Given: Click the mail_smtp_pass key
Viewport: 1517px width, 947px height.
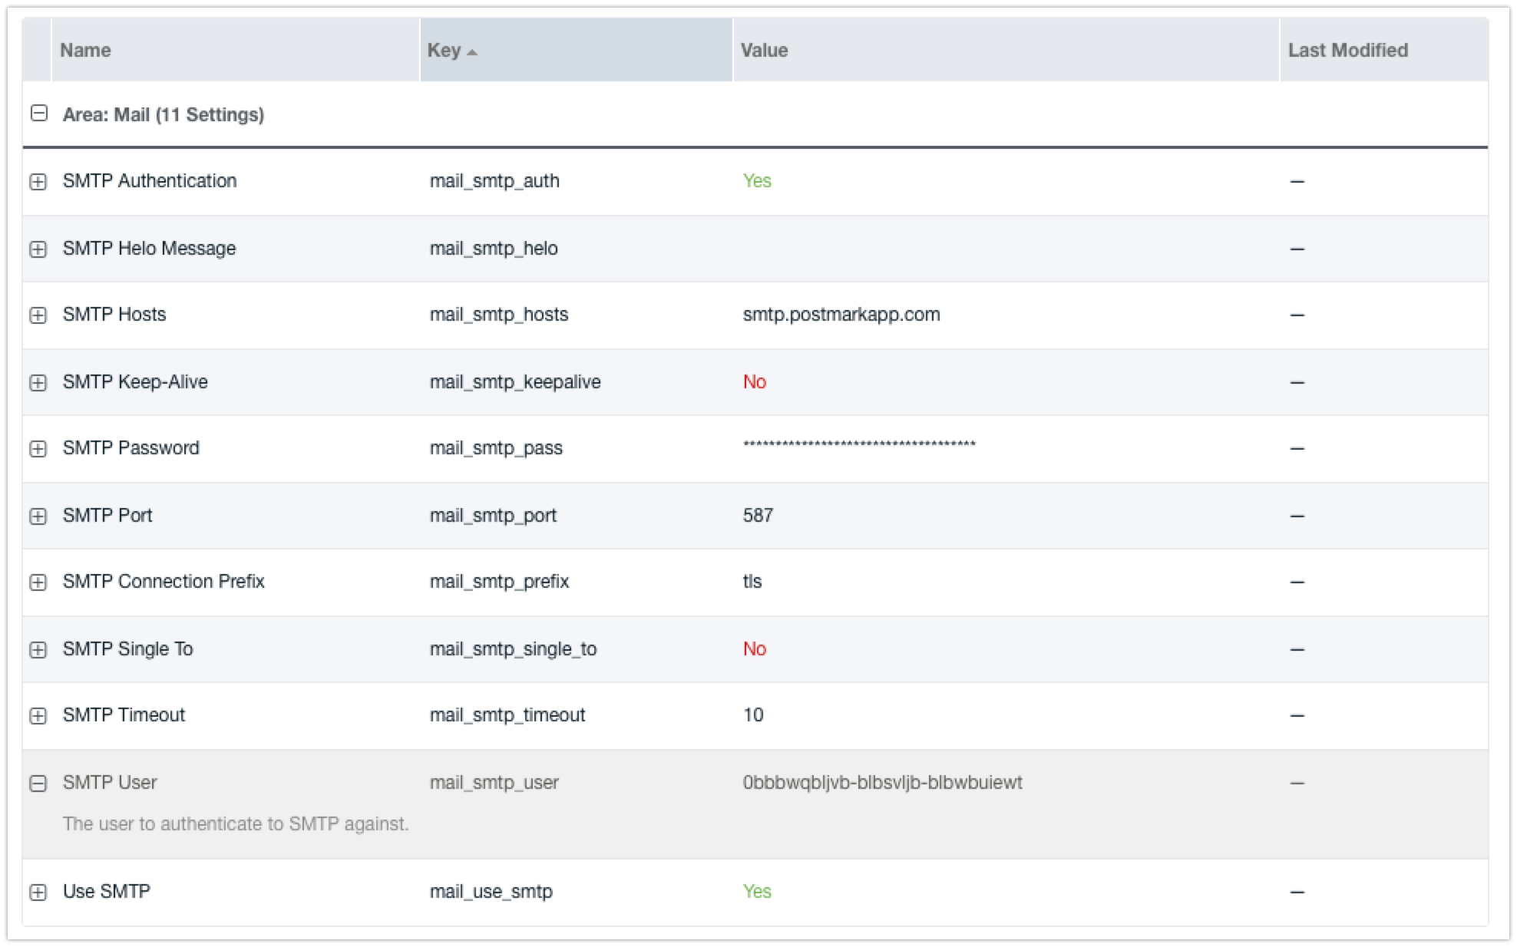Looking at the screenshot, I should [x=496, y=448].
